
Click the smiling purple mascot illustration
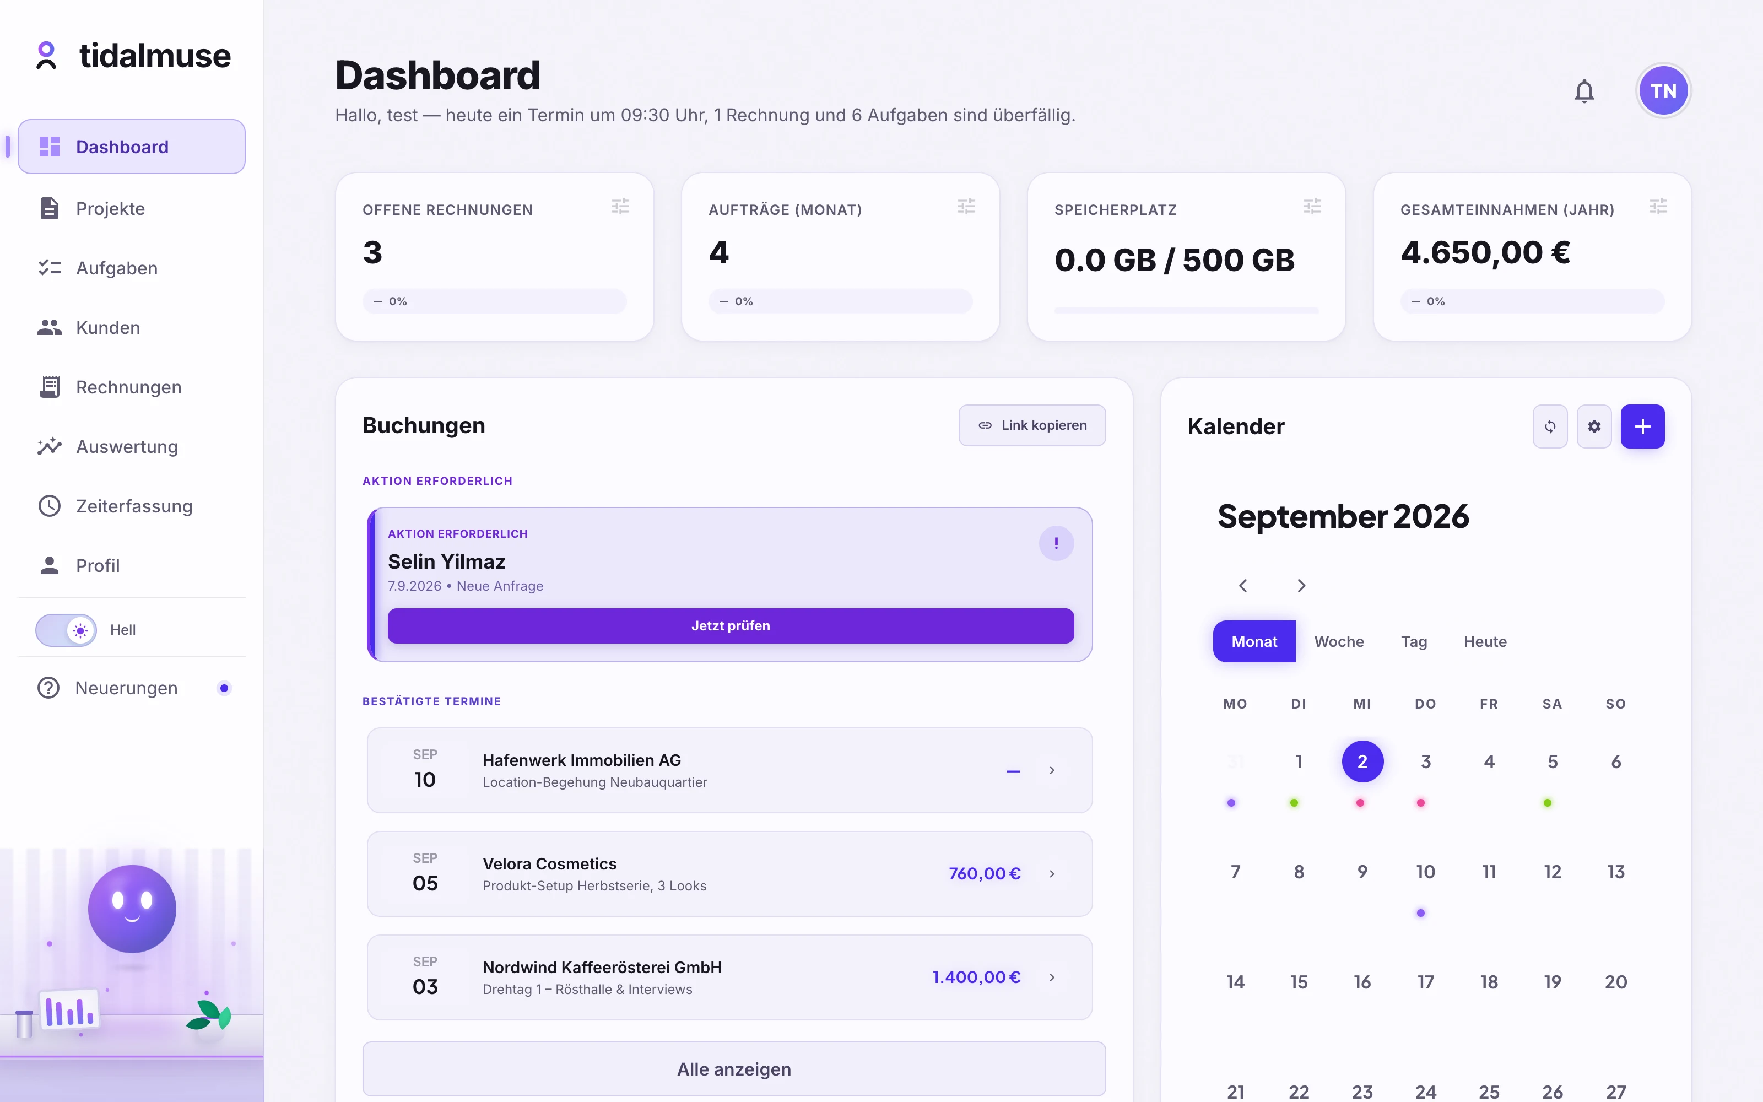[x=132, y=909]
